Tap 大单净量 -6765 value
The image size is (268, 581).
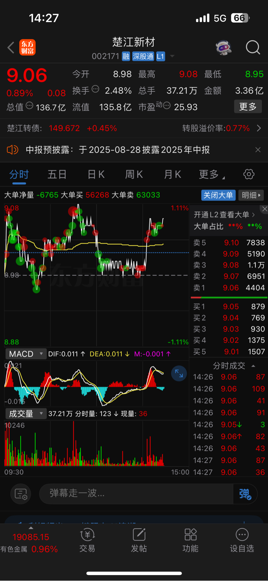(47, 195)
